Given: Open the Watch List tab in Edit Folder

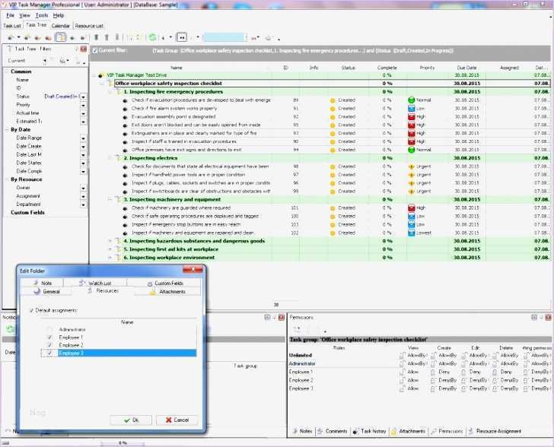Looking at the screenshot, I should 96,283.
